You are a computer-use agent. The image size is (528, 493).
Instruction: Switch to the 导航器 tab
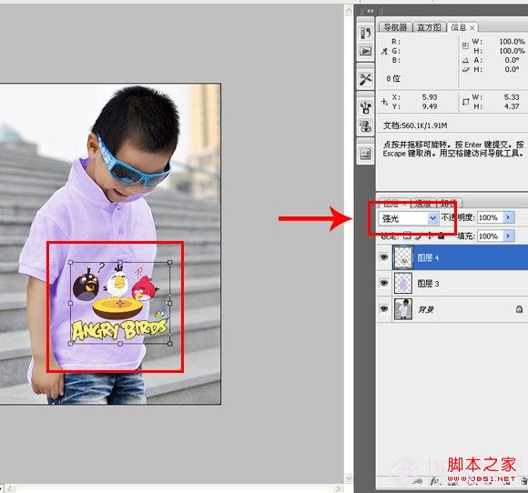coord(395,27)
